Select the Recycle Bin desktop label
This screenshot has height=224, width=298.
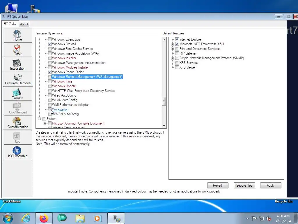(x=283, y=201)
